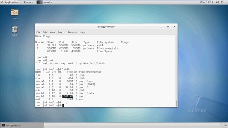Close the terminal window
Viewport: 228px width, 128px height.
click(x=174, y=27)
